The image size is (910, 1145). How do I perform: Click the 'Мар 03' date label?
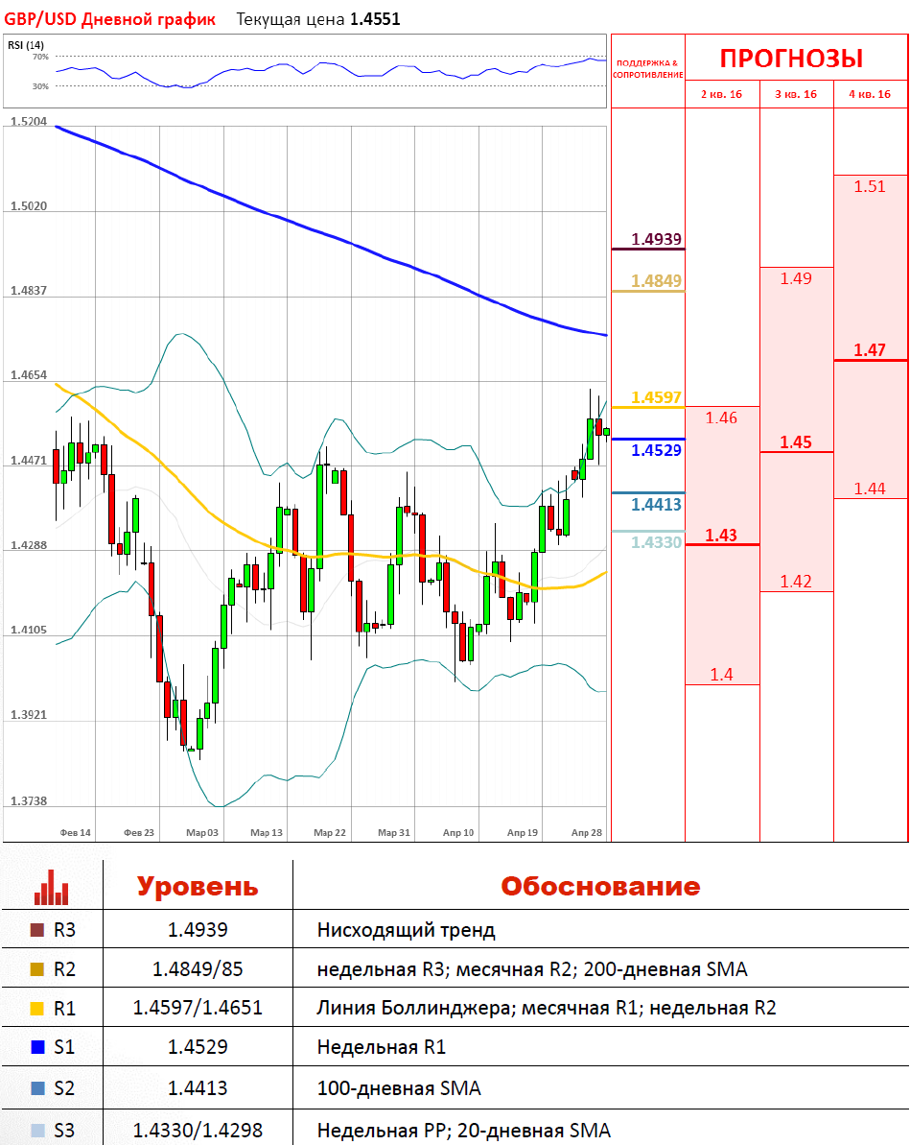(202, 832)
